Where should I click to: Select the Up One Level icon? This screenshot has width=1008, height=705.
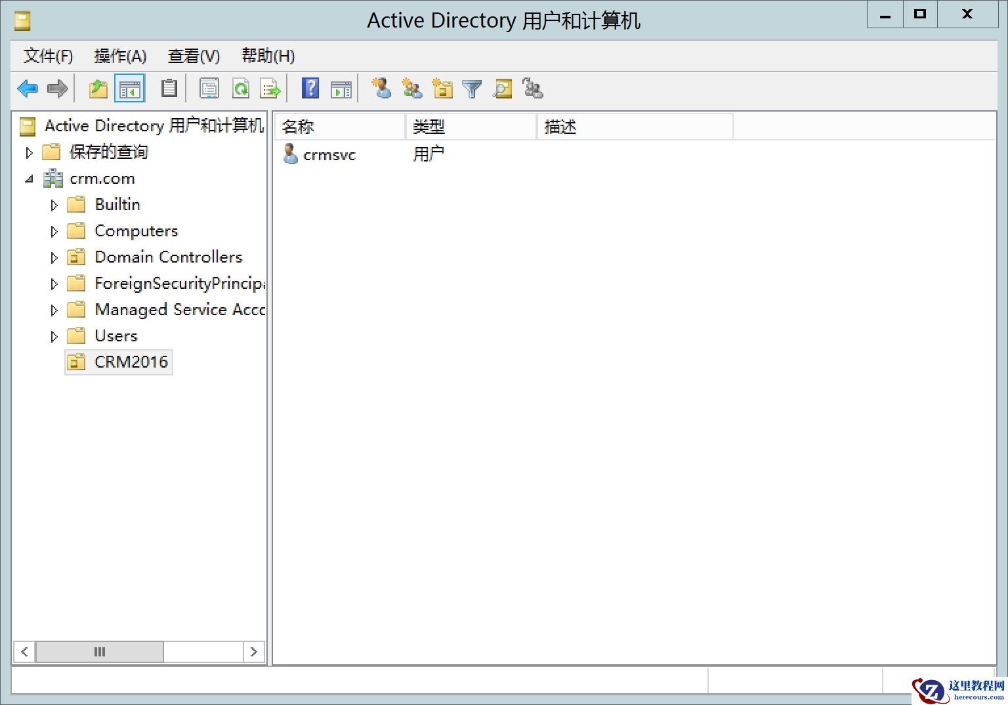[x=98, y=89]
